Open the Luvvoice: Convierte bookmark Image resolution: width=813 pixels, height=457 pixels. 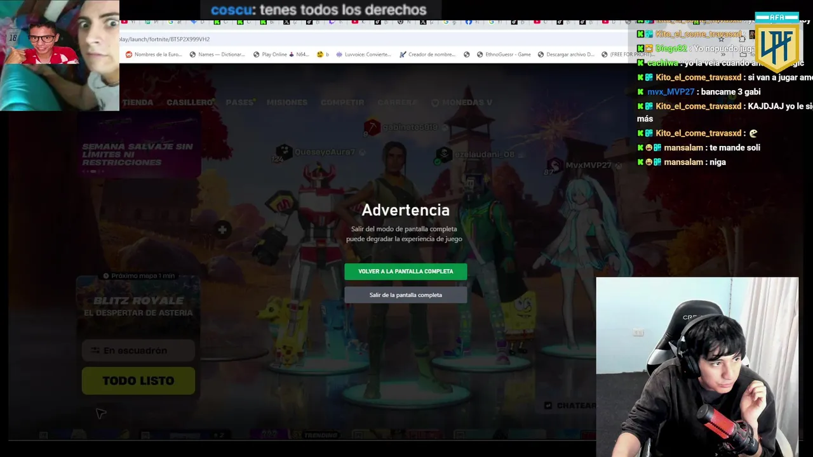tap(363, 55)
